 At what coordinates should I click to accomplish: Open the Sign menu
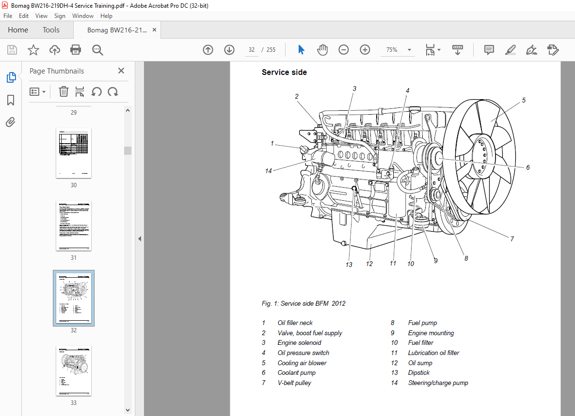pos(60,16)
